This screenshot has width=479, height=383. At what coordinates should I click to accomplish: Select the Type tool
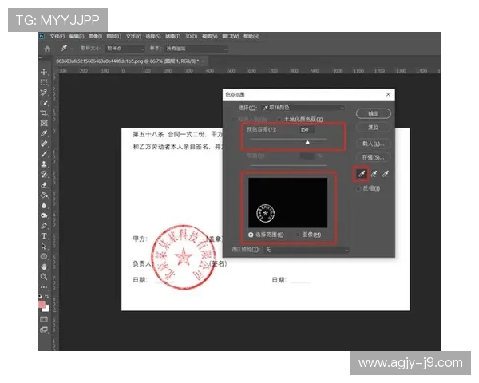click(44, 236)
